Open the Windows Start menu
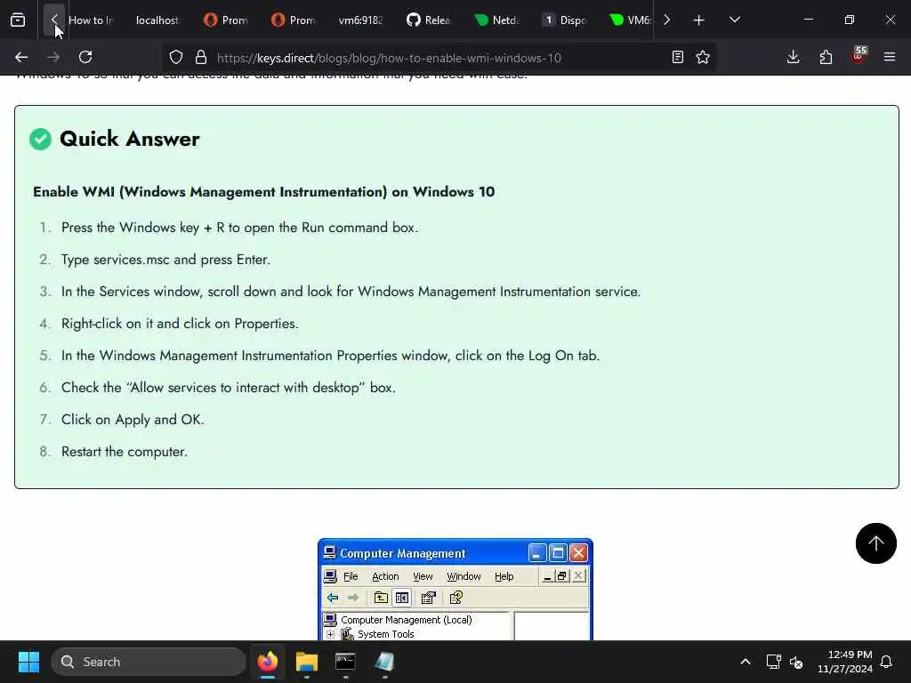The image size is (911, 683). click(28, 662)
